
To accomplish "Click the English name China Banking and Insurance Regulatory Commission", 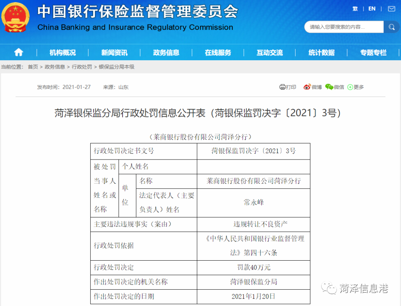I will coord(135,27).
